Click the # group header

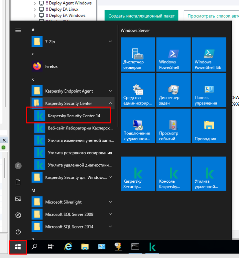33,30
